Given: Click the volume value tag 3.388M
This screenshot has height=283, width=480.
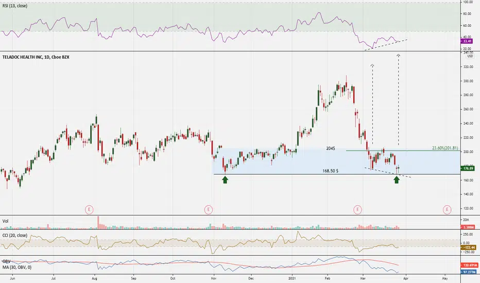Looking at the screenshot, I should click(468, 227).
